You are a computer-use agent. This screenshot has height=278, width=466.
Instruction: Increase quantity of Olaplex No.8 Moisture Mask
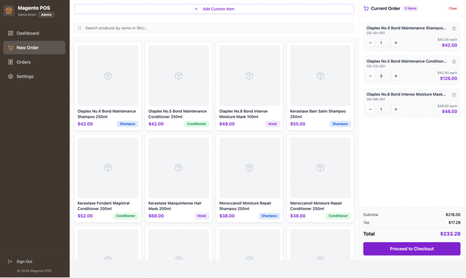[x=395, y=109]
